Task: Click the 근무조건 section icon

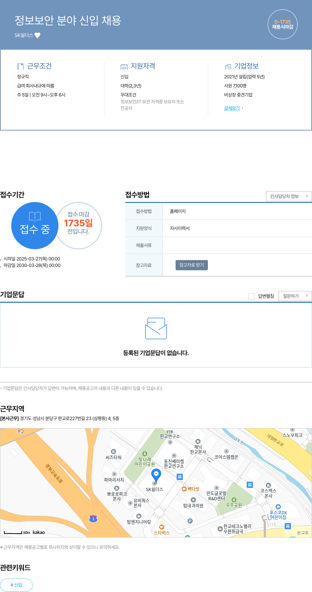Action: point(20,66)
